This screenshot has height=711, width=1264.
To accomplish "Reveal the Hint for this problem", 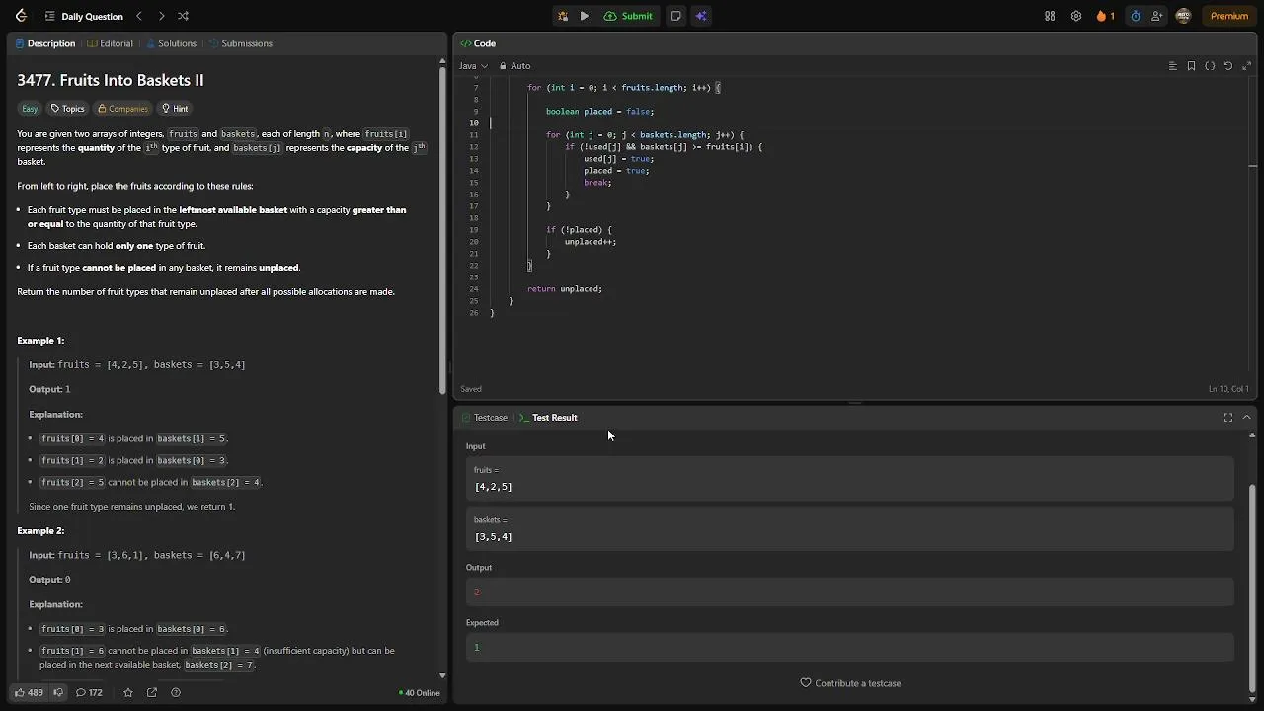I will pos(175,109).
